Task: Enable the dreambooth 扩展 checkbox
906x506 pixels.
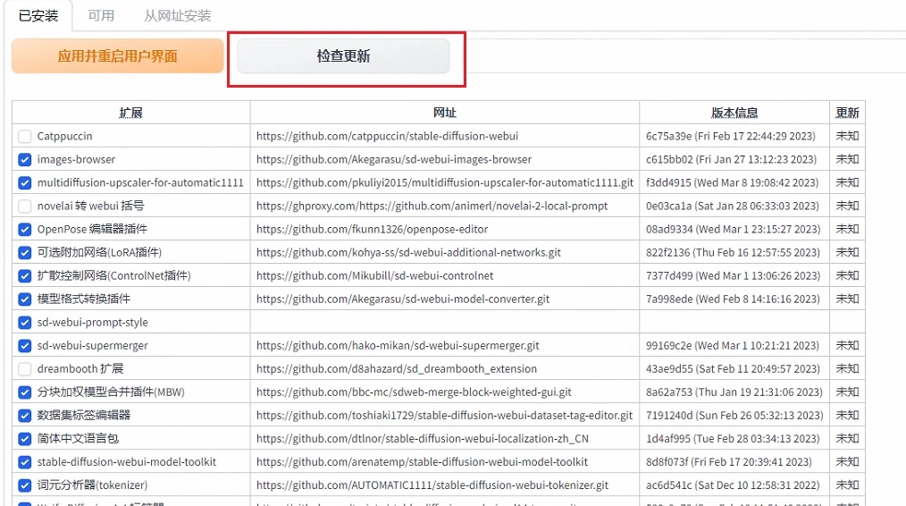Action: coord(25,369)
